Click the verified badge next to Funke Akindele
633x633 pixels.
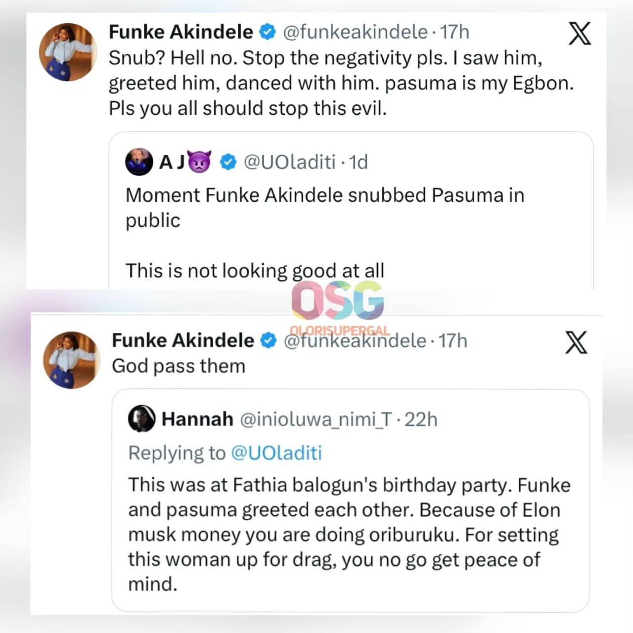click(267, 31)
